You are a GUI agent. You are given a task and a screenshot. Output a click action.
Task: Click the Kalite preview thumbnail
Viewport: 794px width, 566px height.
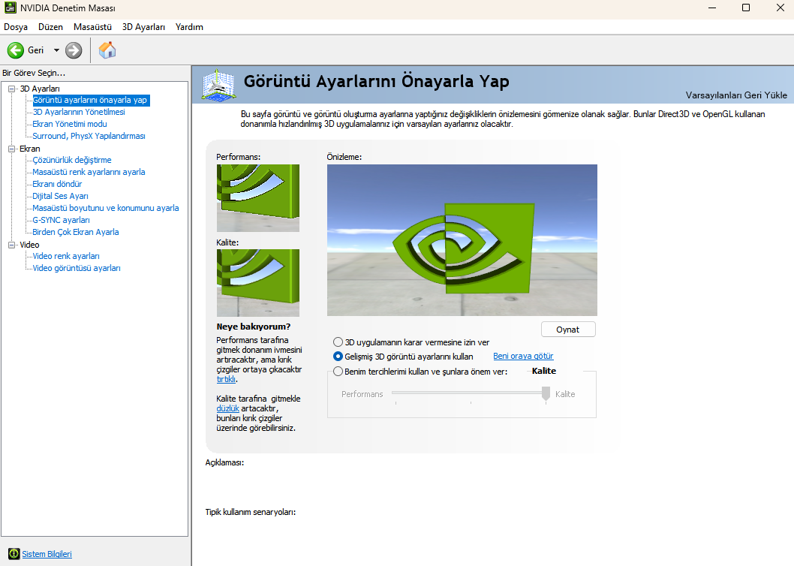[x=257, y=283]
